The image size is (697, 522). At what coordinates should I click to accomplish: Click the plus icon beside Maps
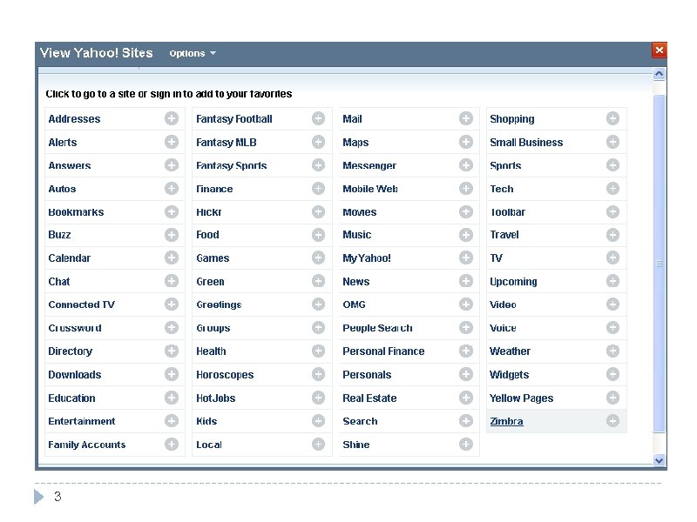pyautogui.click(x=465, y=142)
